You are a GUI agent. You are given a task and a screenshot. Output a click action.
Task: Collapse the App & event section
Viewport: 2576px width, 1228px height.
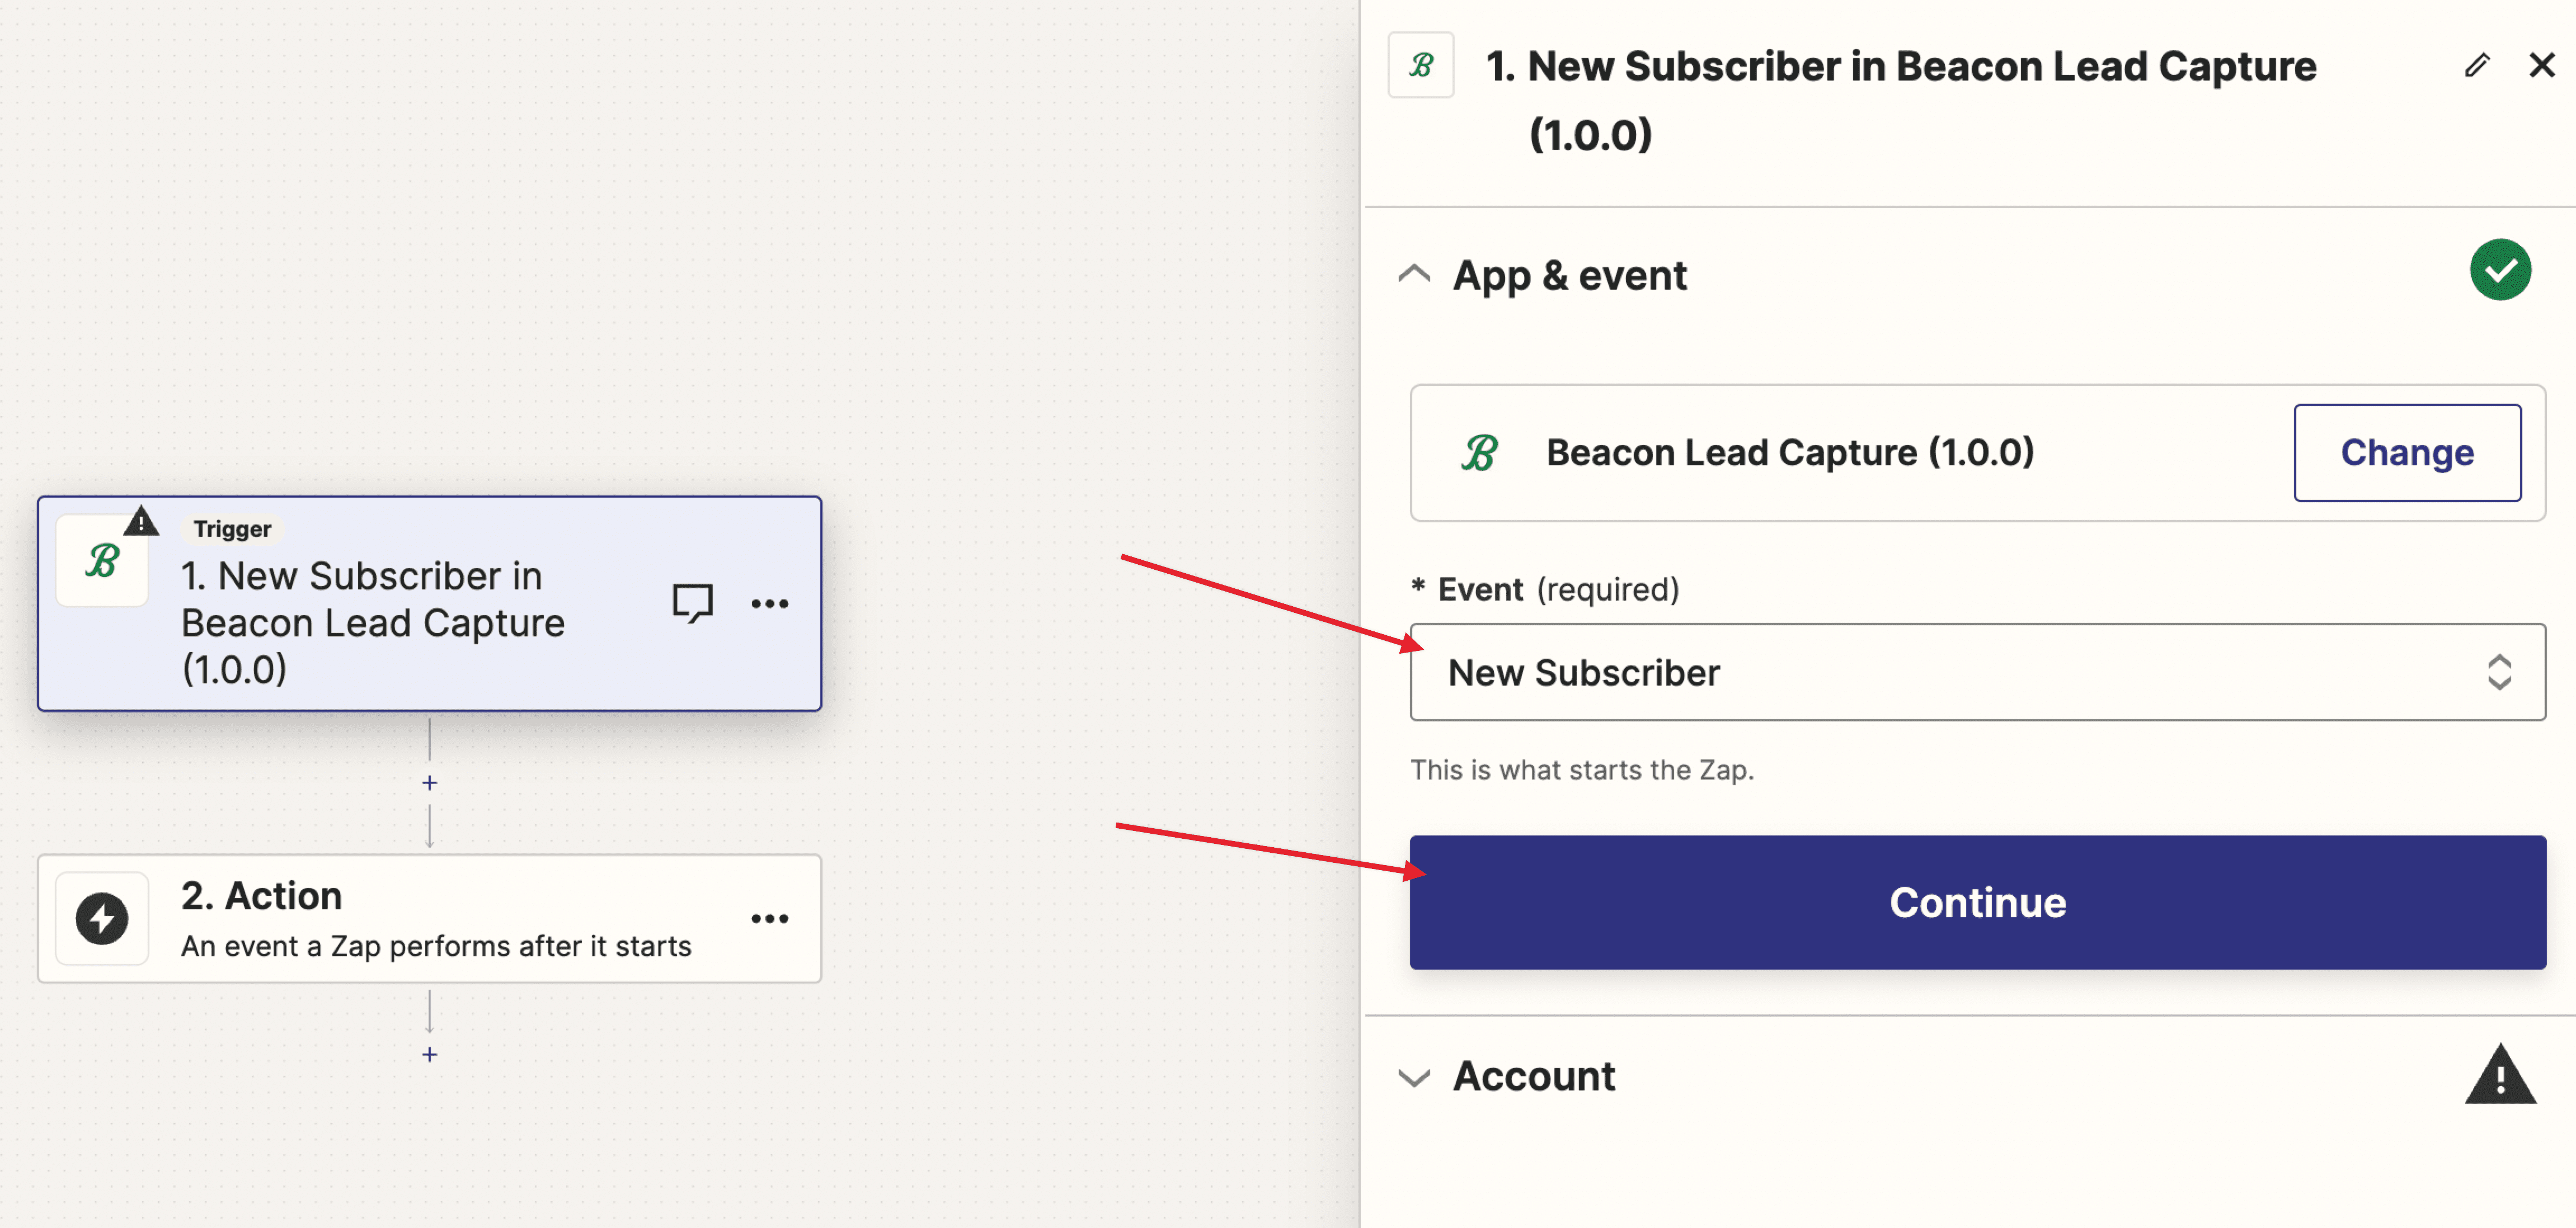(1414, 274)
